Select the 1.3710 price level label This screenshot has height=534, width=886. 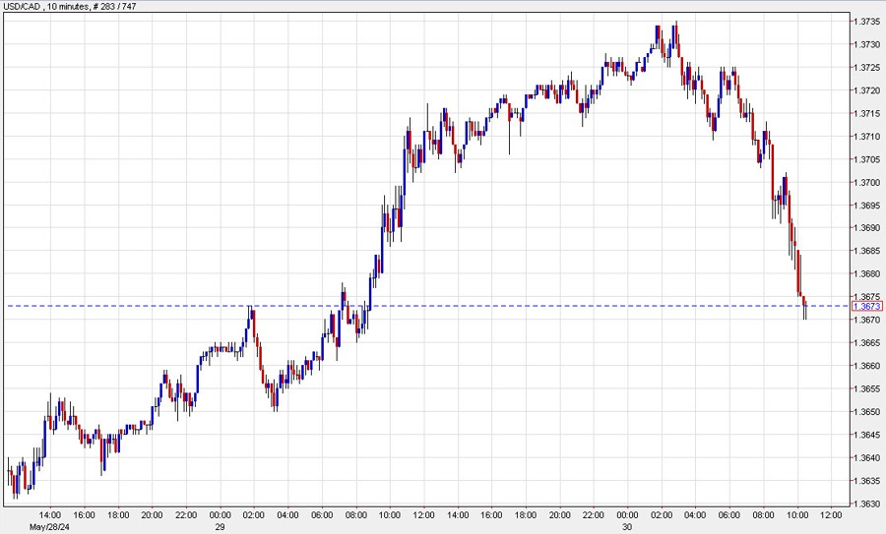(866, 137)
